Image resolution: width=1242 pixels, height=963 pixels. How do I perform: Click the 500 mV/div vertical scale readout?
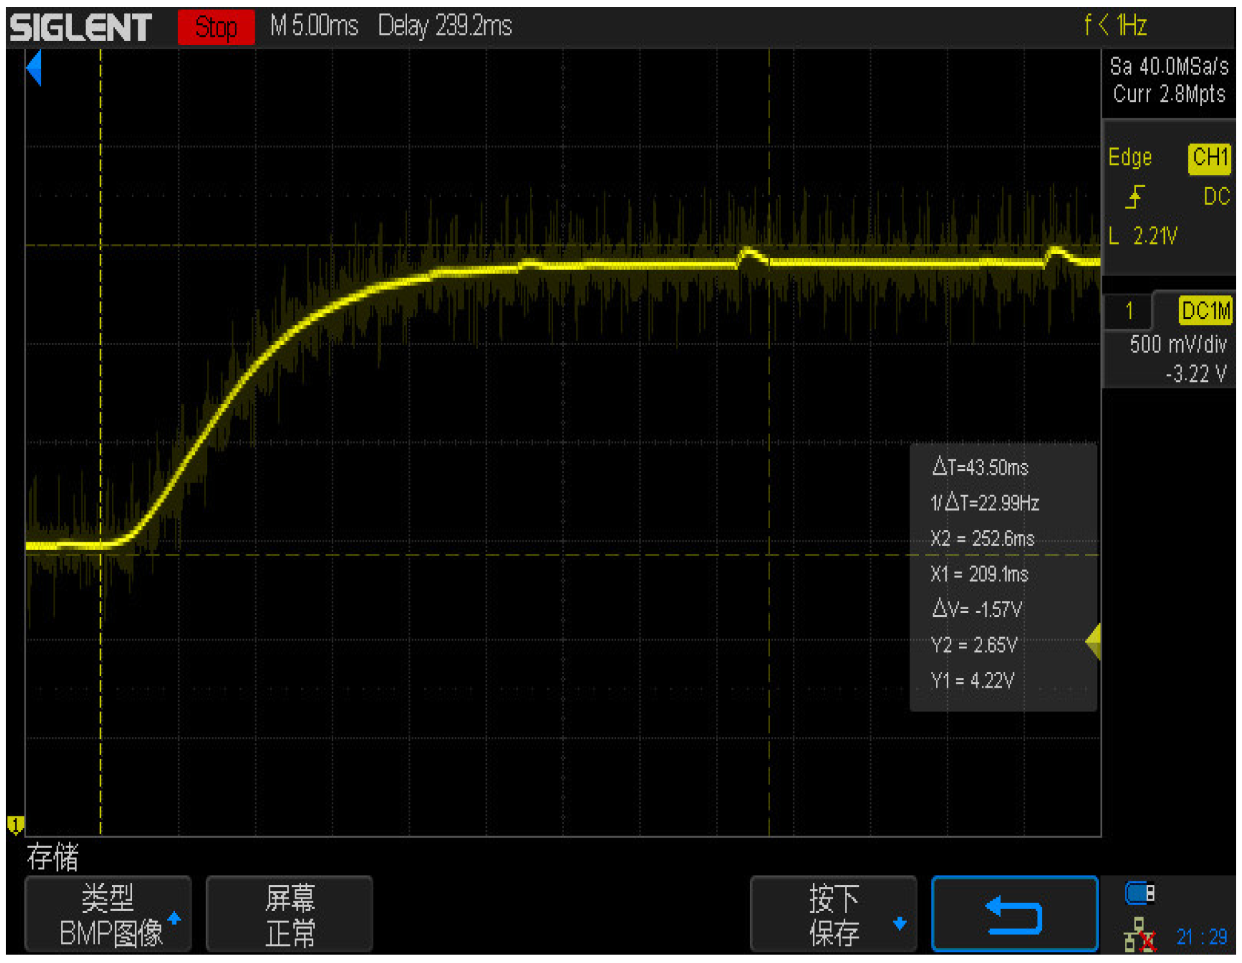coord(1178,345)
